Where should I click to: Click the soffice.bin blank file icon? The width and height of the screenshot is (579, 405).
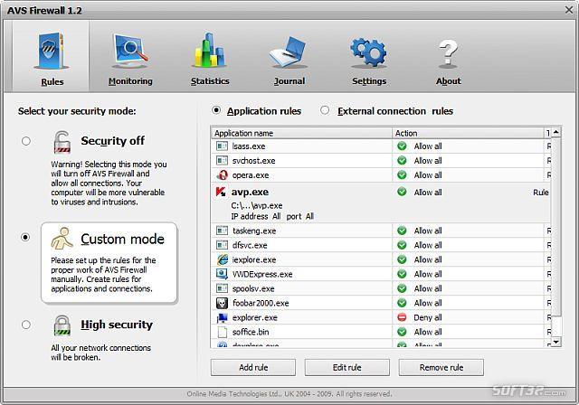coord(223,332)
